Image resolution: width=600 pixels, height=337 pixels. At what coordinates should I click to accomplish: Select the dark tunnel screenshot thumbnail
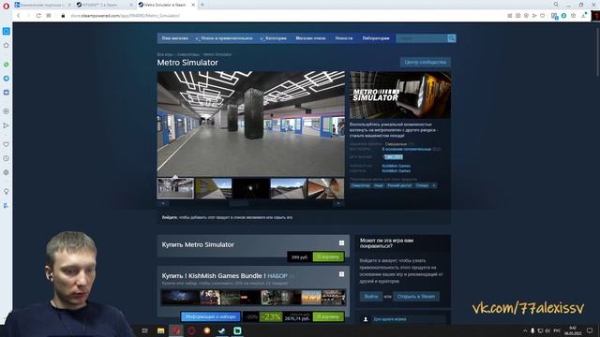(x=250, y=188)
